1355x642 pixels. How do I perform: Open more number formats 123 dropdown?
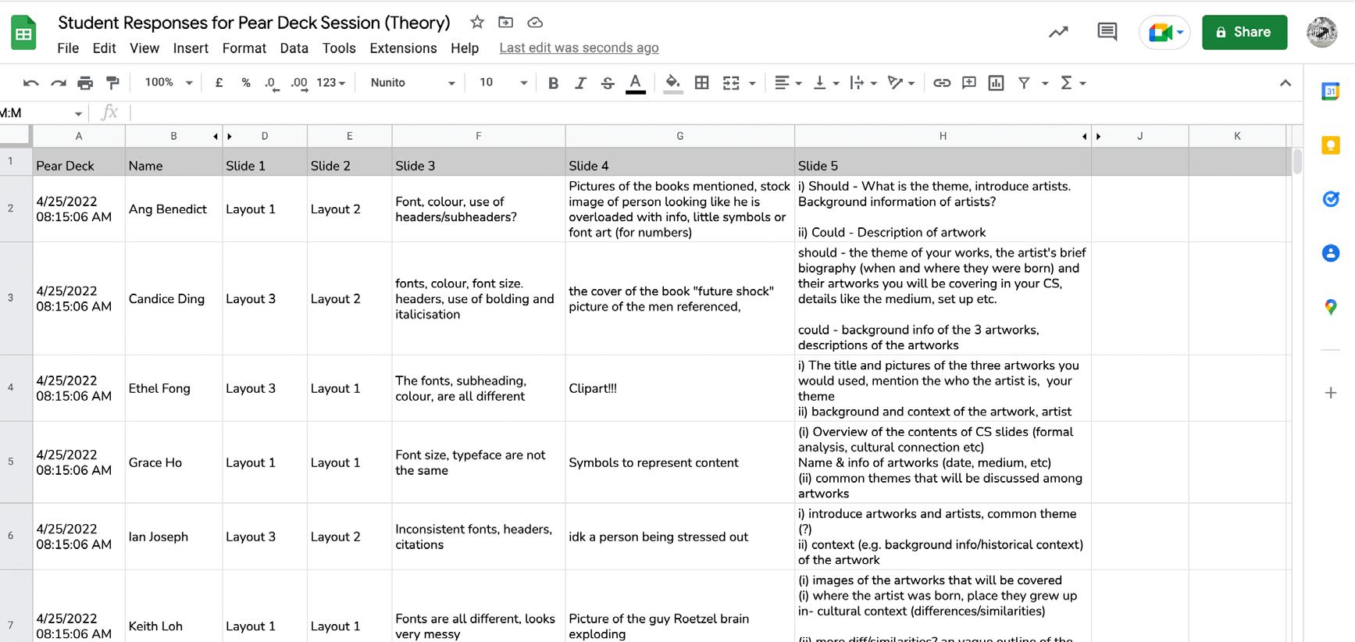coord(330,83)
